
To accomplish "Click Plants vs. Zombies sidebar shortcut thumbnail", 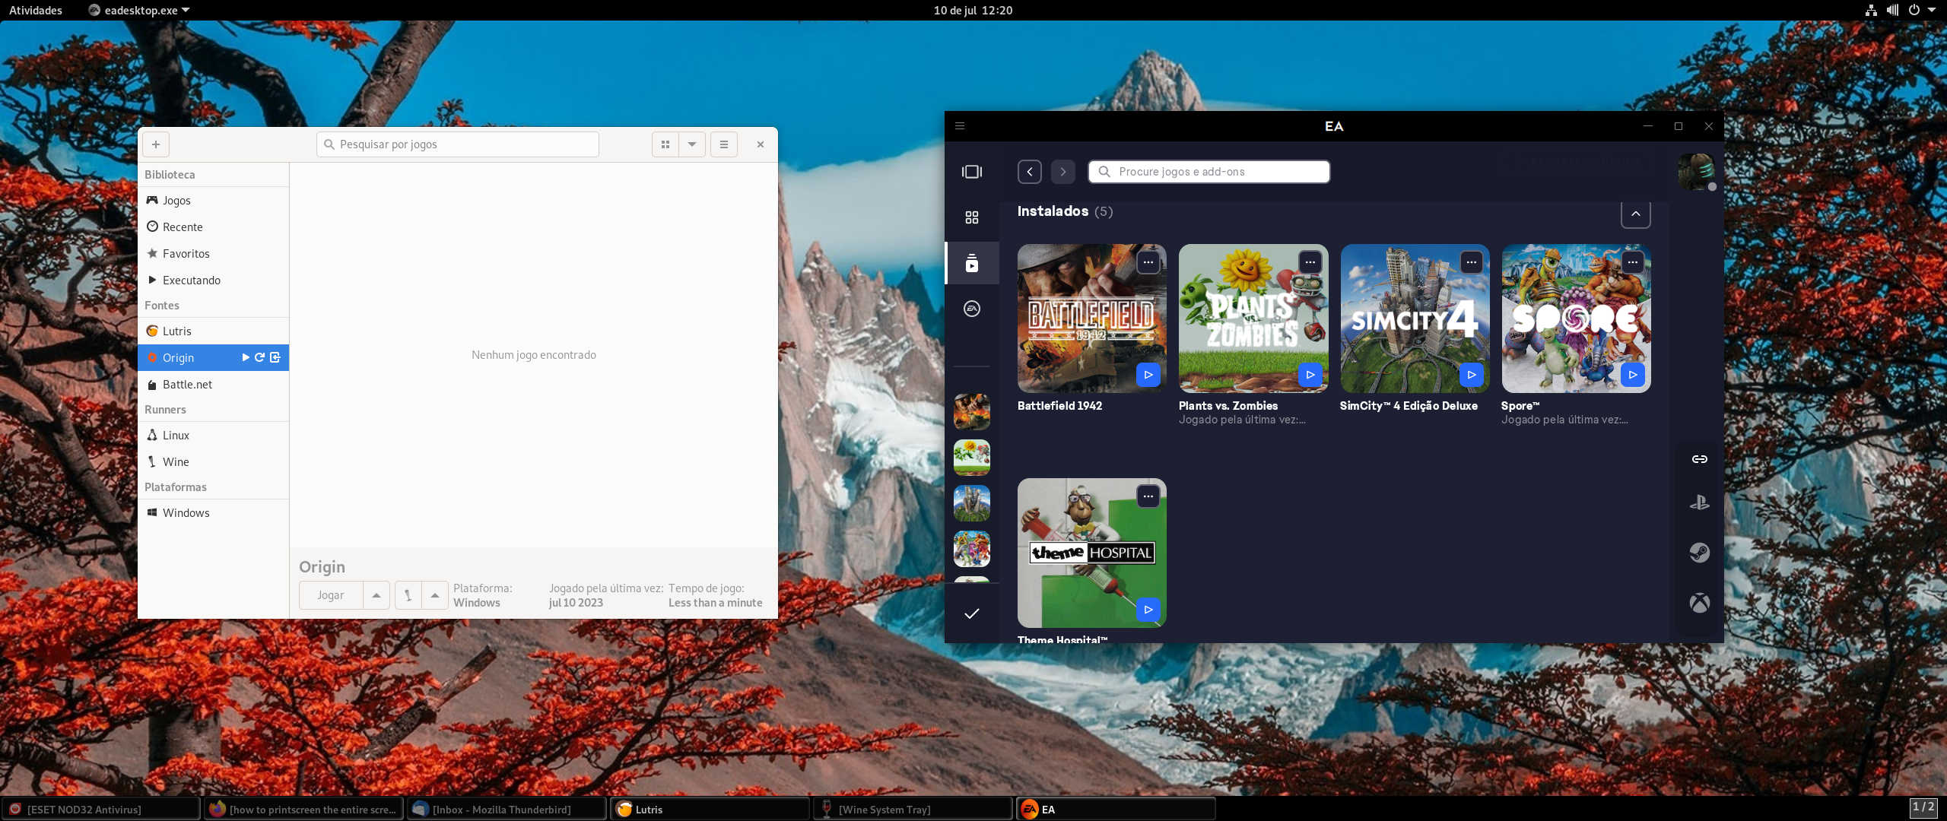I will click(972, 458).
